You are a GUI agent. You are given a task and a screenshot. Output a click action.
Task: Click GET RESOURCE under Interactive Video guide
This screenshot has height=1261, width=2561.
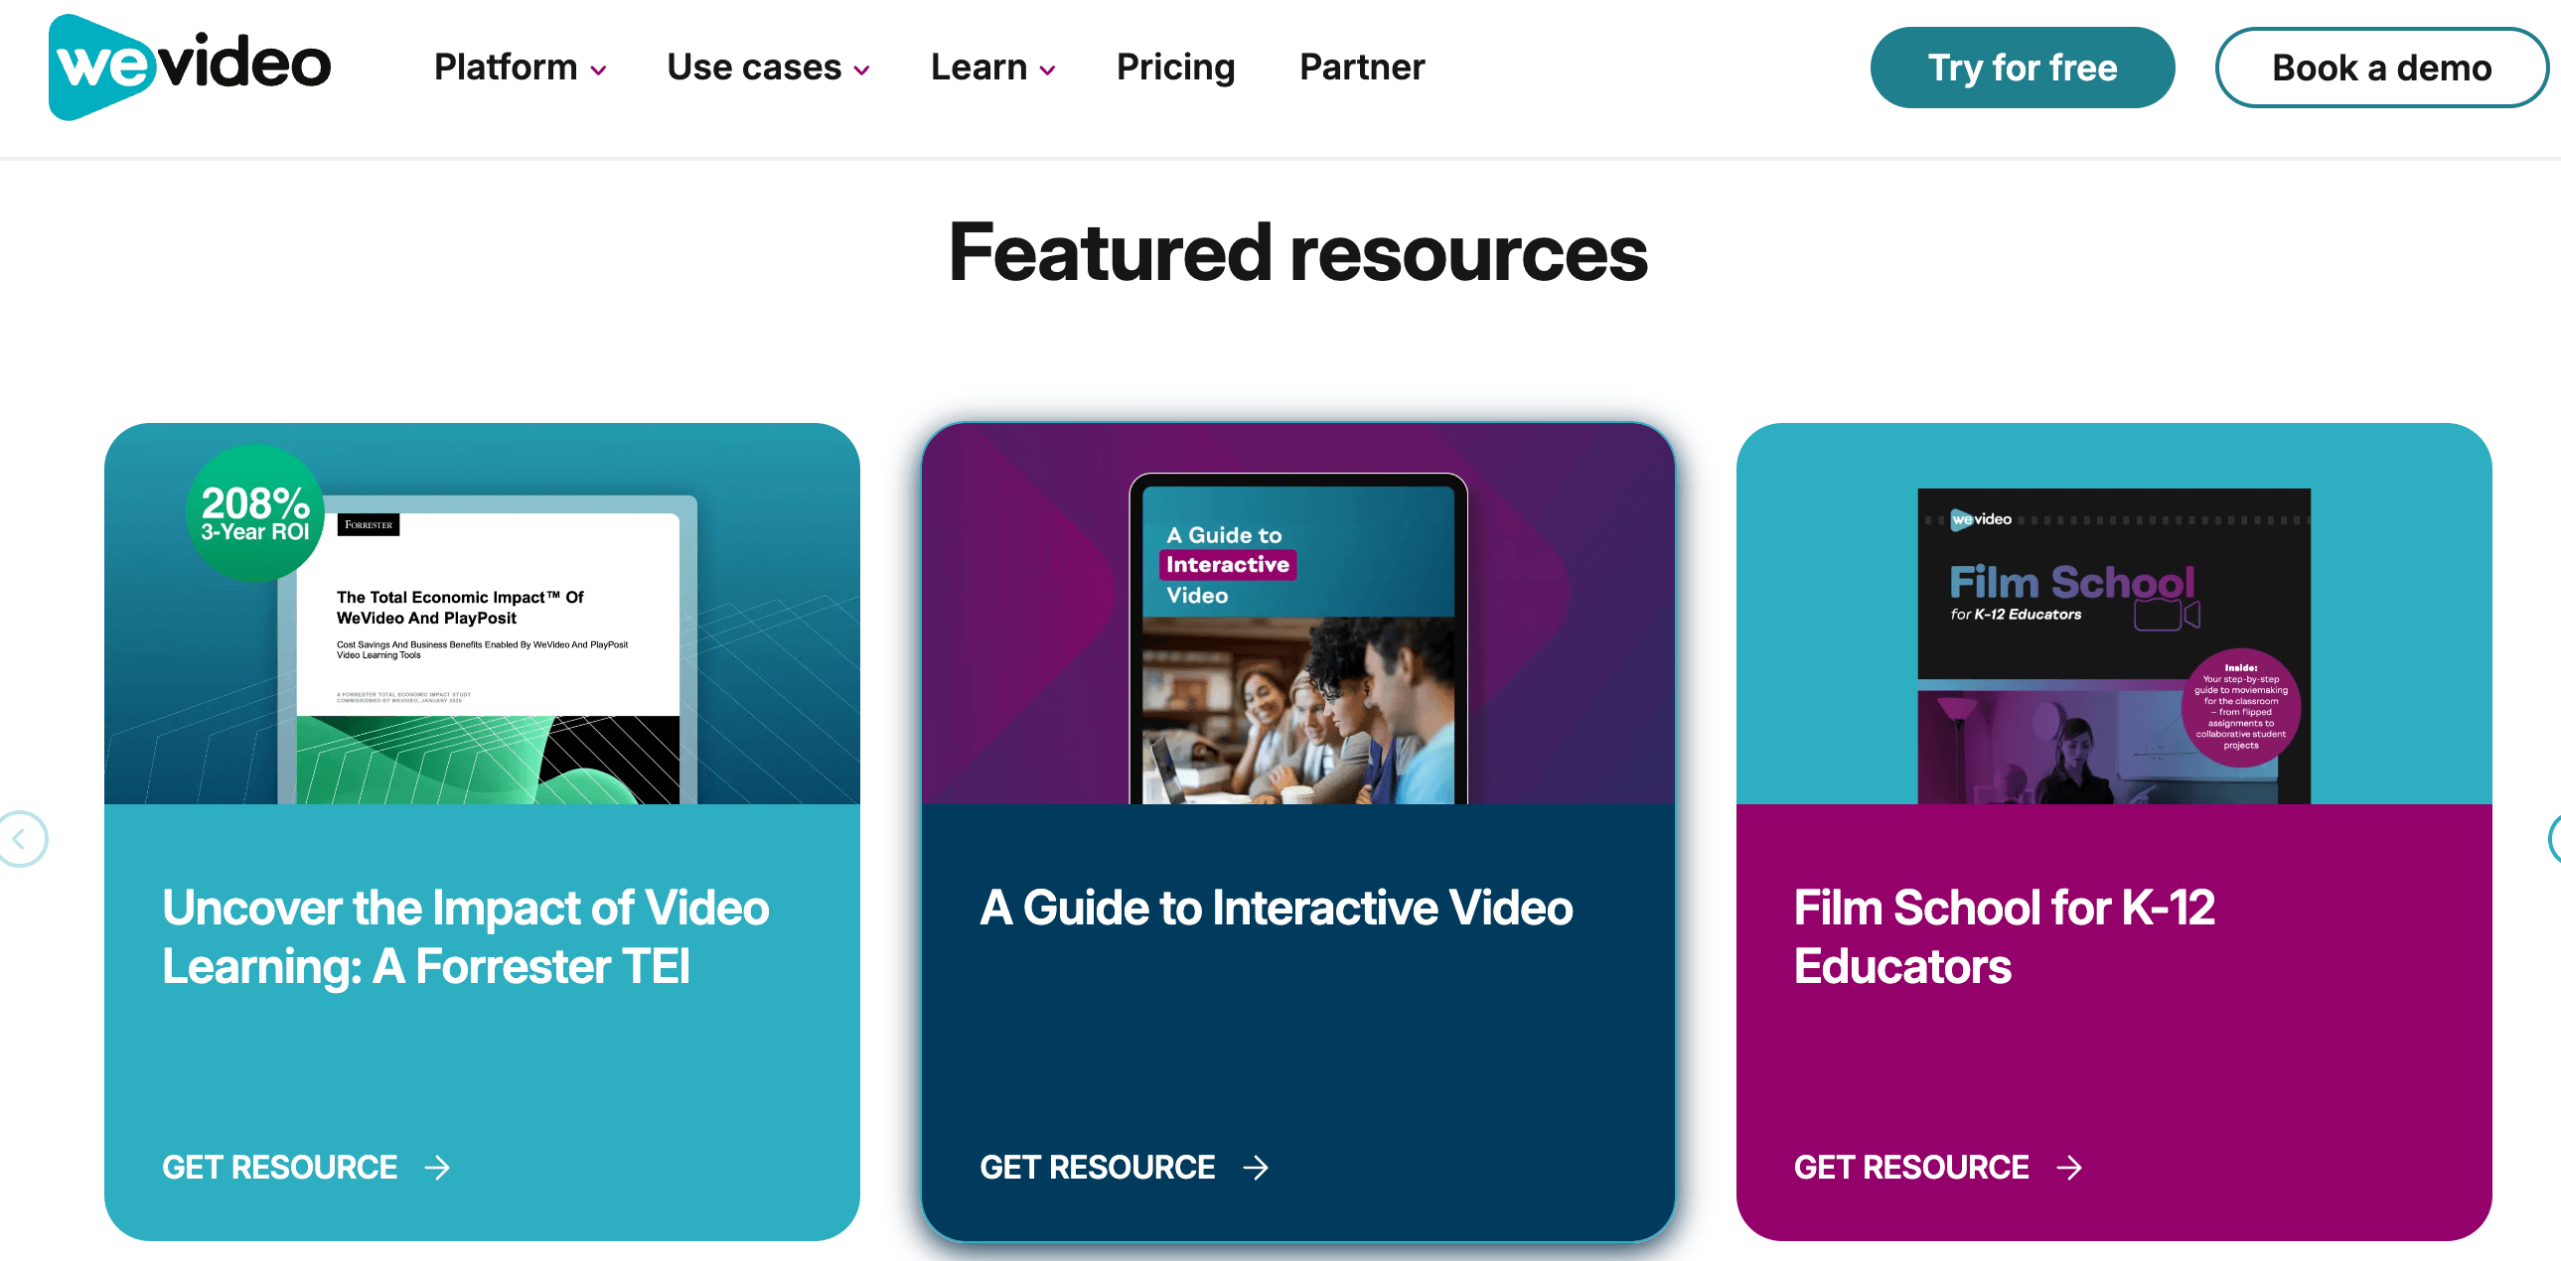tap(1097, 1168)
